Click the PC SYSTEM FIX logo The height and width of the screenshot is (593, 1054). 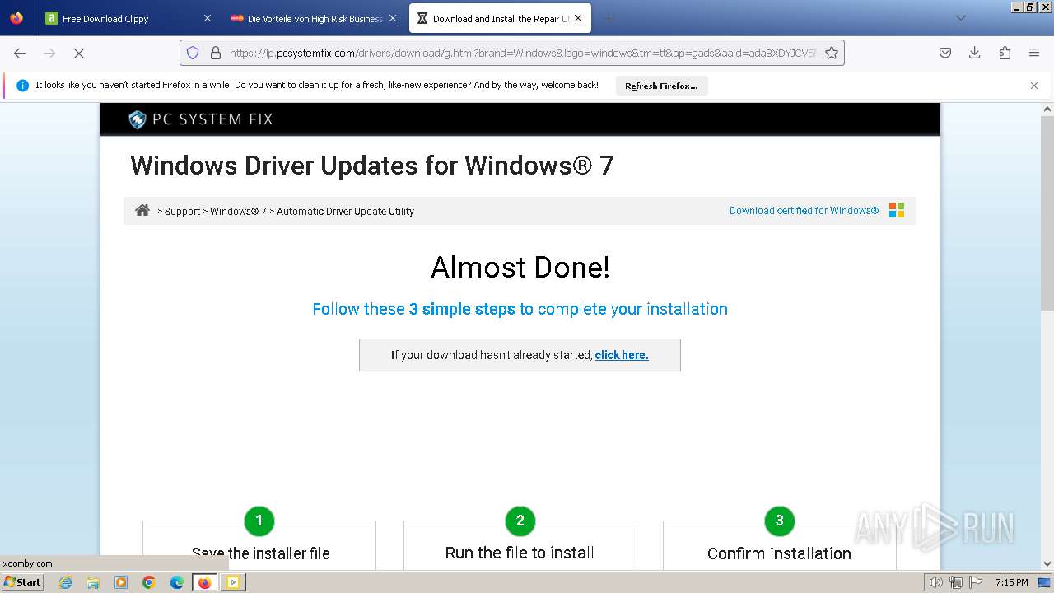(x=201, y=119)
